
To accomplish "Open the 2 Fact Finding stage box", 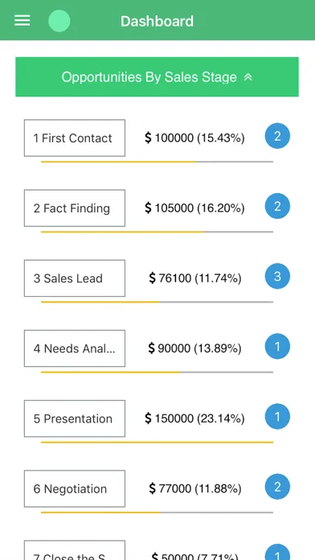I will click(75, 208).
